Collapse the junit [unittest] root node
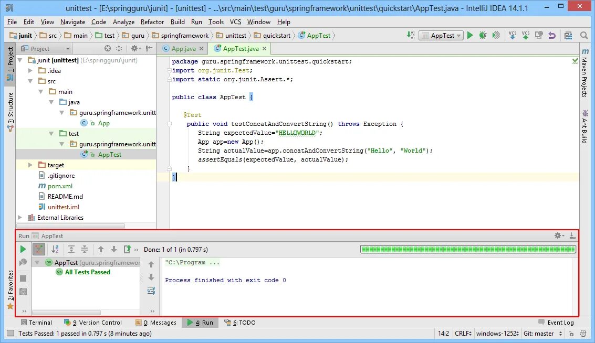Image resolution: width=595 pixels, height=343 pixels. [x=20, y=60]
